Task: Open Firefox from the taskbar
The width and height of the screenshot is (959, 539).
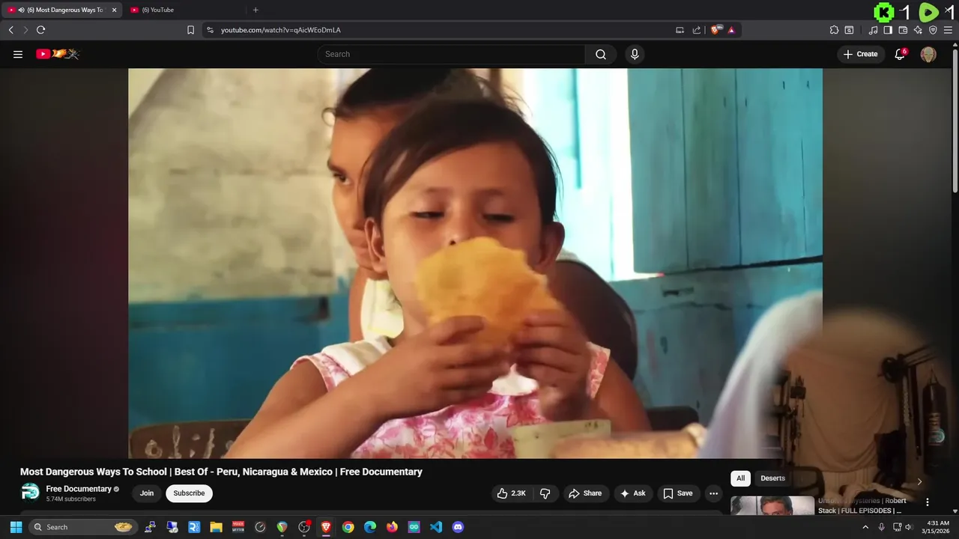Action: point(392,527)
